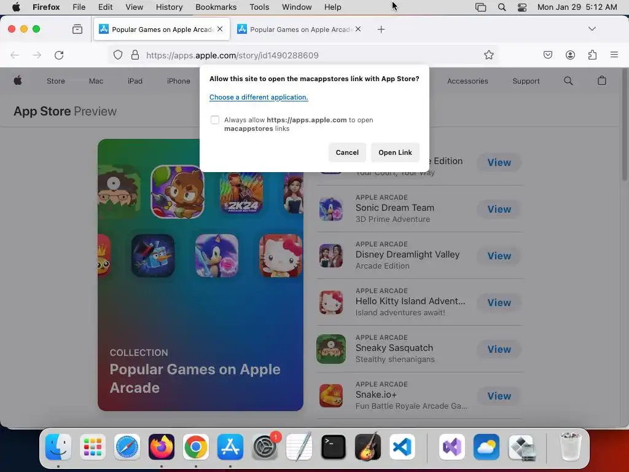
Task: Open the shopping bag icon
Action: coord(602,81)
